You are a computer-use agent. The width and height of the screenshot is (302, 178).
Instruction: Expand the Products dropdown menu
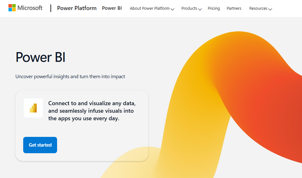191,8
